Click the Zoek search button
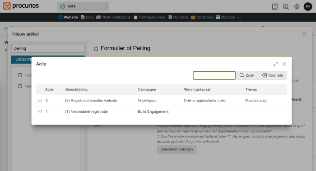Screen dimensions: 316x171 tap(246, 75)
